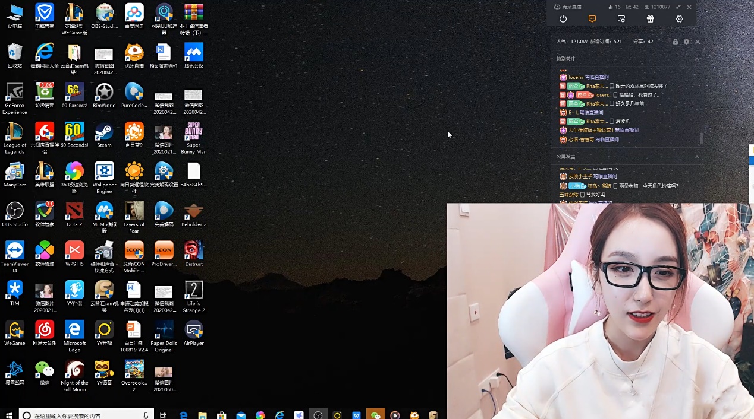Viewport: 754px width, 419px height.
Task: Click the viewer count 1210877
Action: point(658,7)
